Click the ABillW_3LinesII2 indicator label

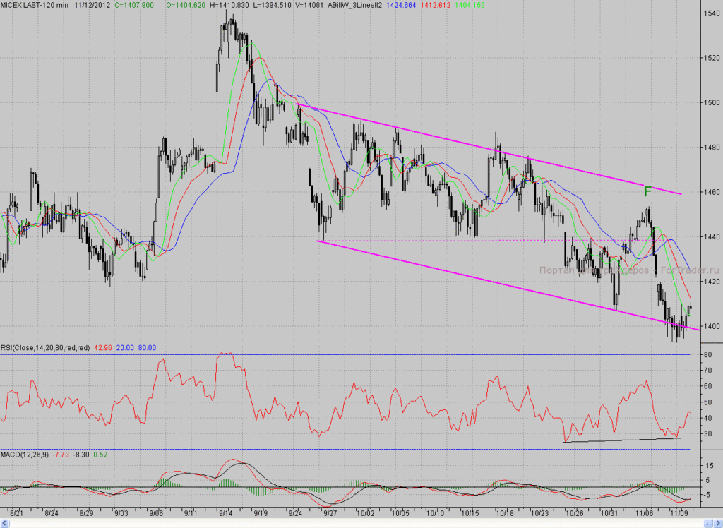click(x=354, y=5)
